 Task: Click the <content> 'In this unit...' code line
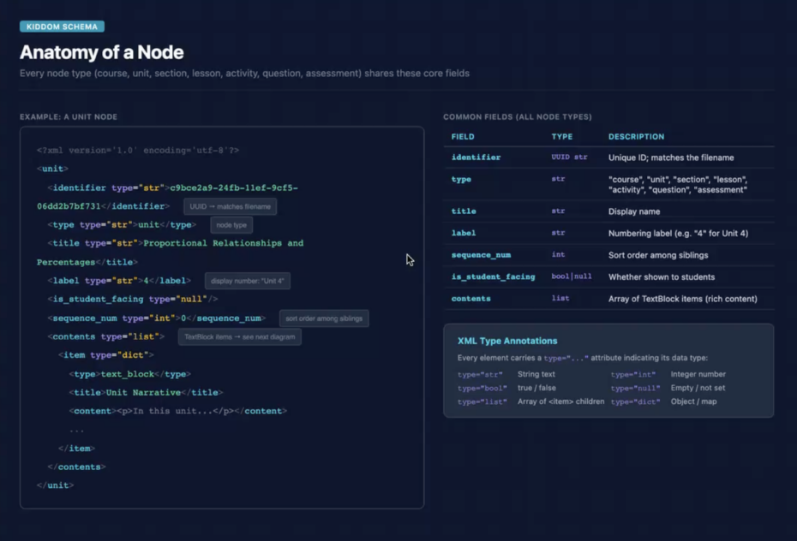178,411
